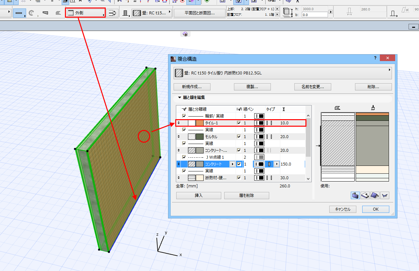Click the line pen icon in タイル-1 row

(x=259, y=123)
